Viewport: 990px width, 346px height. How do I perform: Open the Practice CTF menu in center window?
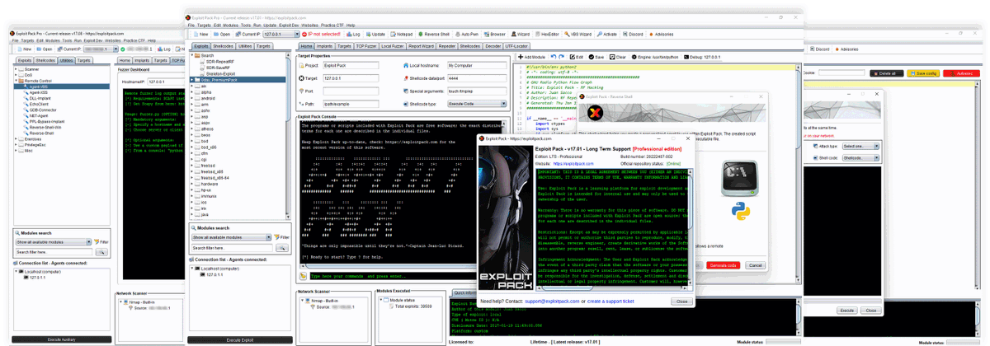click(x=332, y=26)
